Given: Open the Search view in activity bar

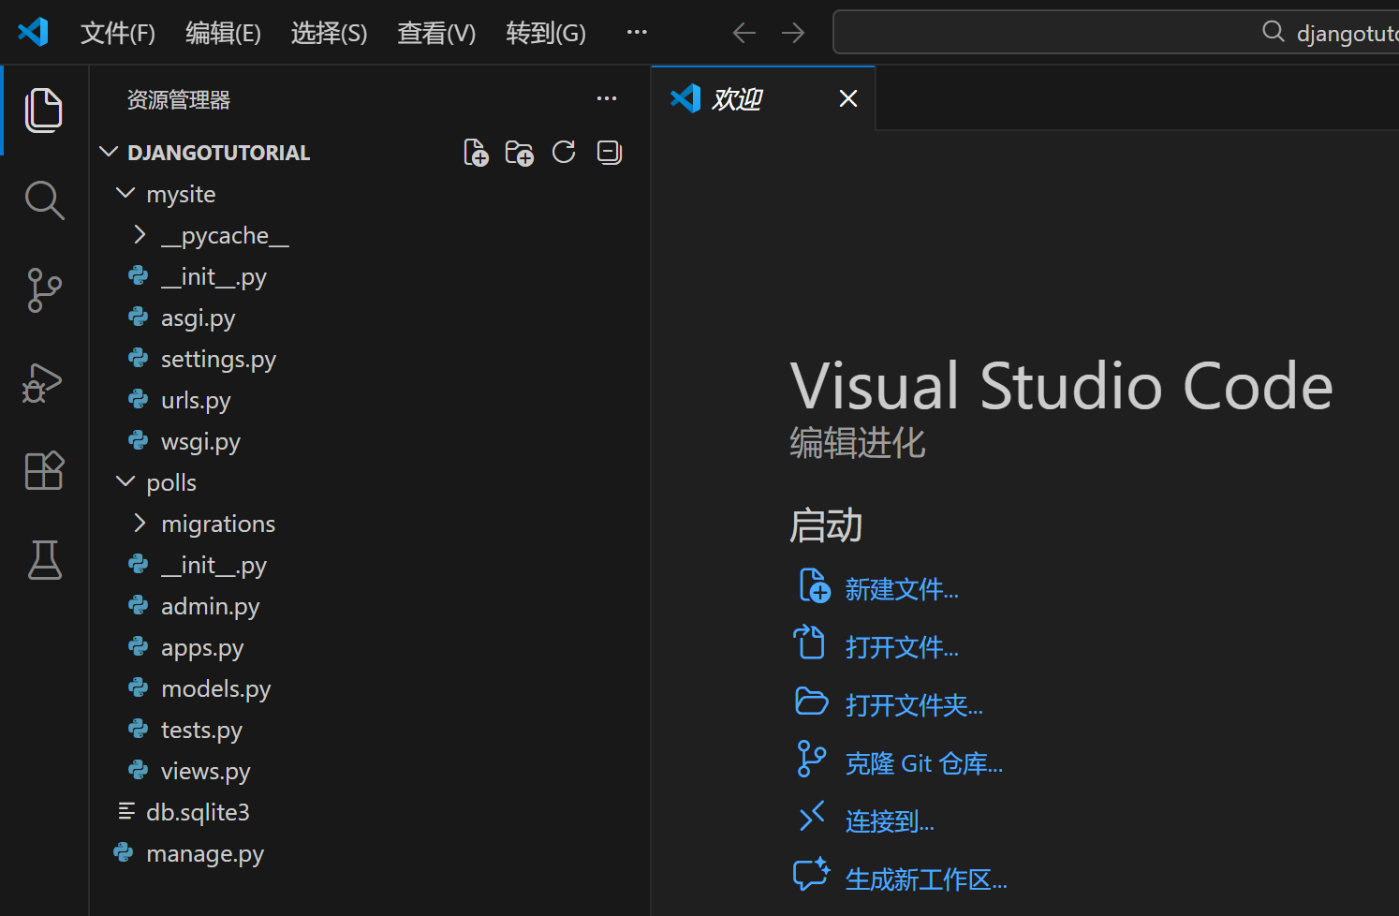Looking at the screenshot, I should coord(44,200).
